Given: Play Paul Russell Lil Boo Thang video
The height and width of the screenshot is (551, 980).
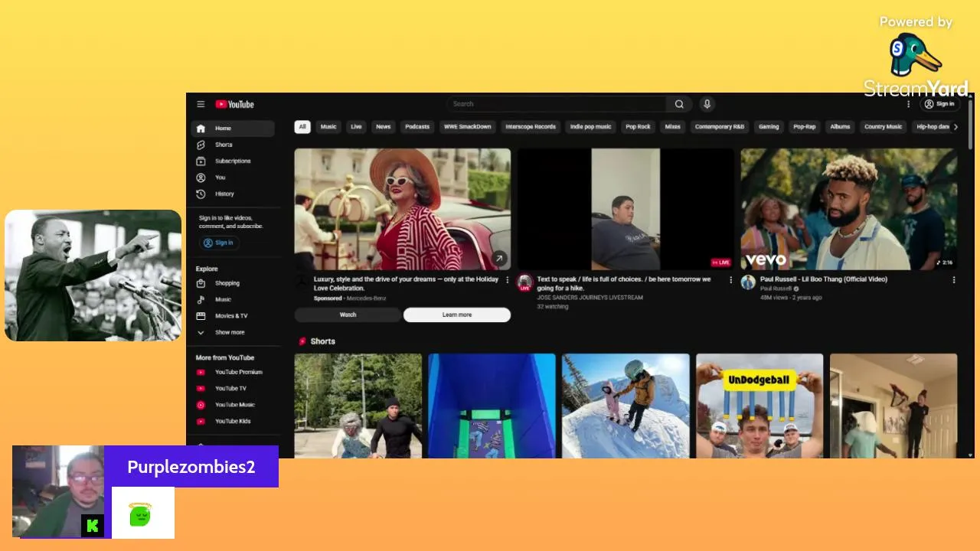Looking at the screenshot, I should point(849,209).
